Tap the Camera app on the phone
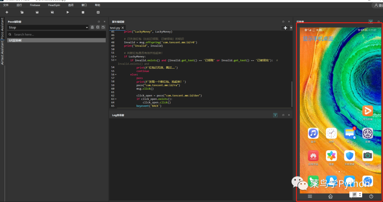 point(367,156)
